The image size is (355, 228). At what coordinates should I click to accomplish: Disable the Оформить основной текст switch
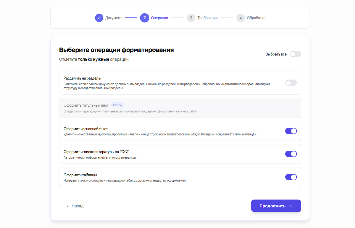point(291,131)
